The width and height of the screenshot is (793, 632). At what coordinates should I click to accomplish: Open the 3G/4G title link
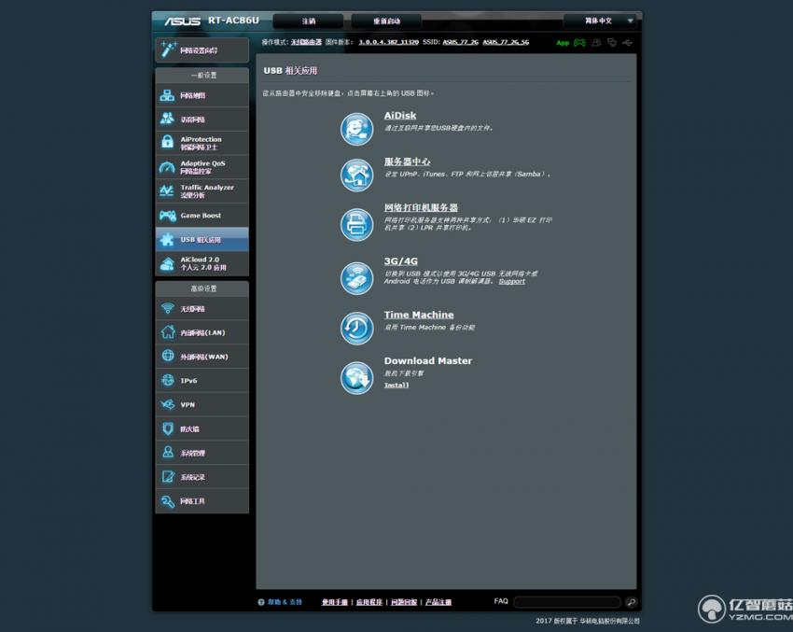click(400, 261)
